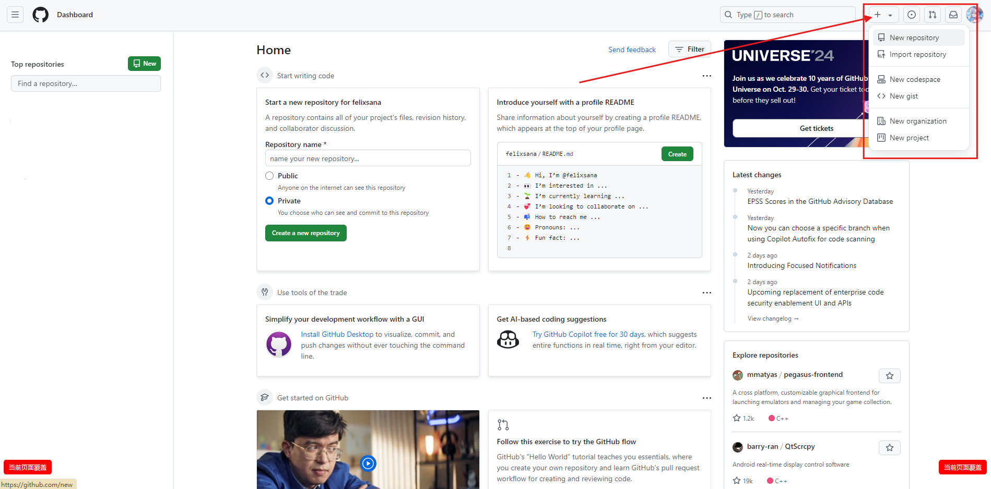The image size is (991, 489).
Task: Click the 19k star count of QtScrcpy
Action: [743, 481]
